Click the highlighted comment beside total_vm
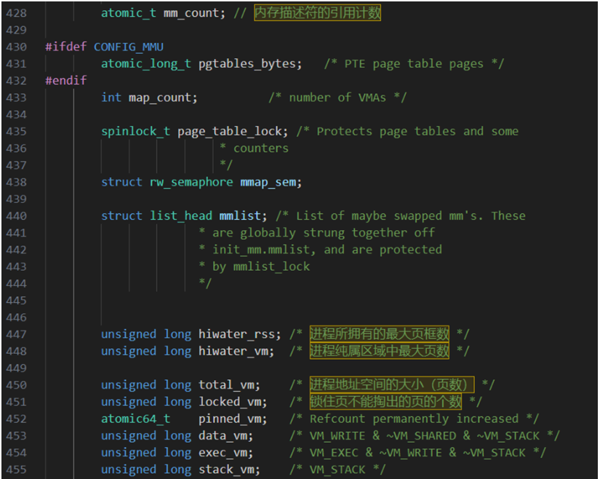600x479 pixels. pos(392,384)
